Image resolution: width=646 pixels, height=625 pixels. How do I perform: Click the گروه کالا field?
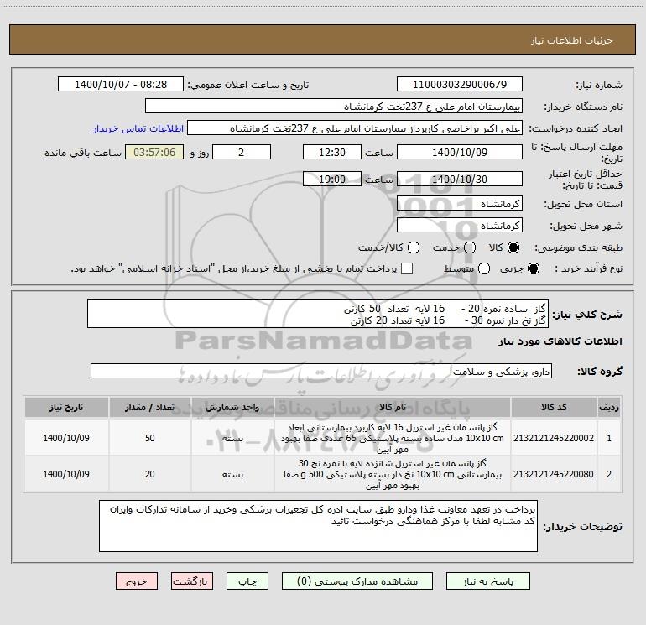coord(321,371)
